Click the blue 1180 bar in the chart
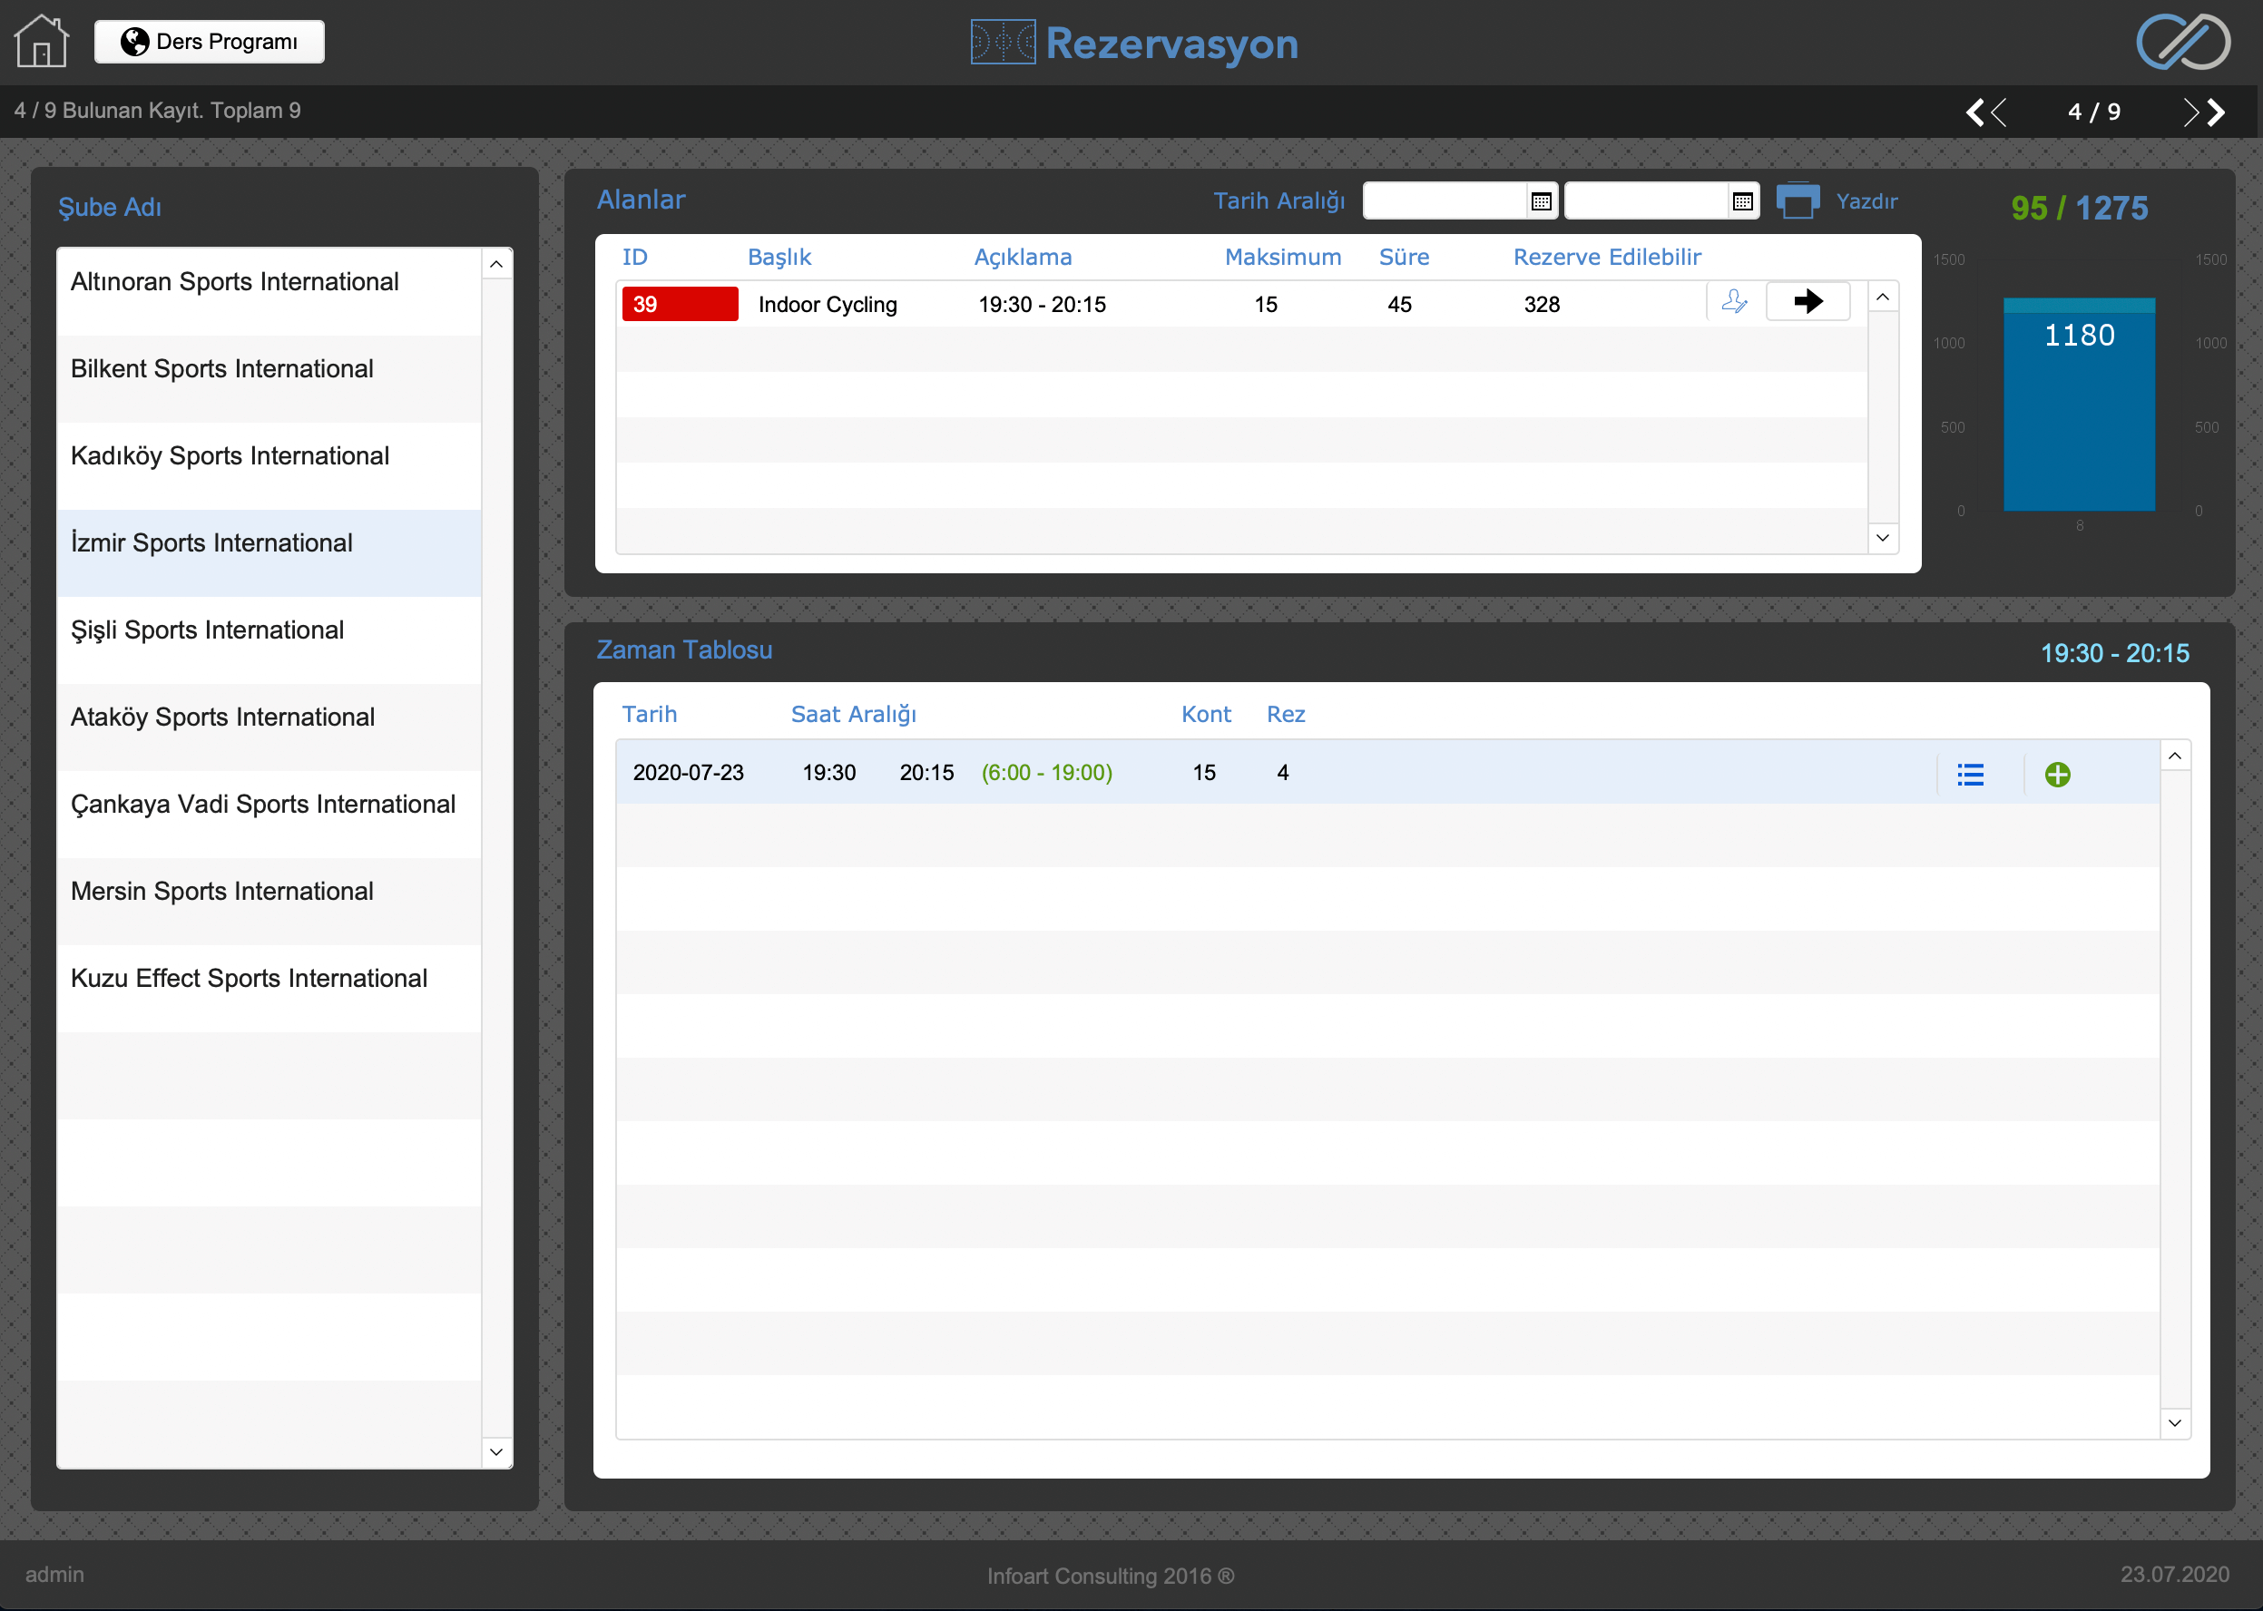Image resolution: width=2263 pixels, height=1611 pixels. tap(2079, 405)
